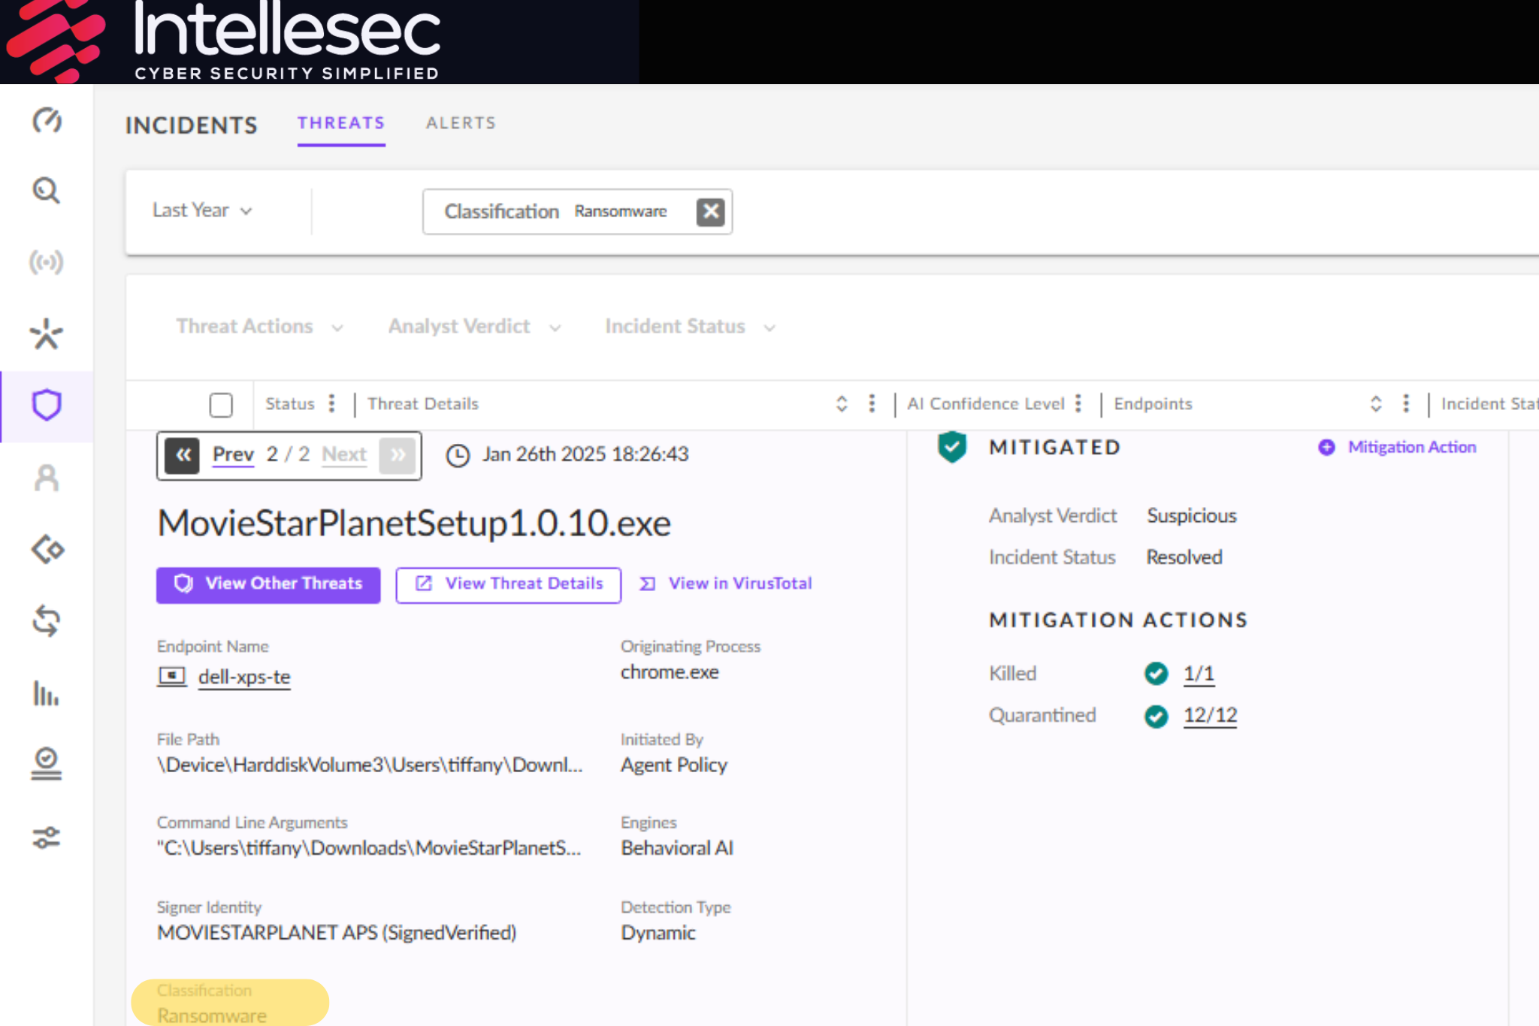
Task: Click the Incidents page heading
Action: click(x=192, y=125)
